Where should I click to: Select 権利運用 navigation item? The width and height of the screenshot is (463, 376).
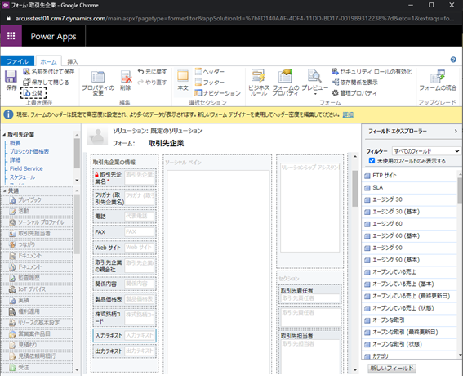pyautogui.click(x=37, y=311)
